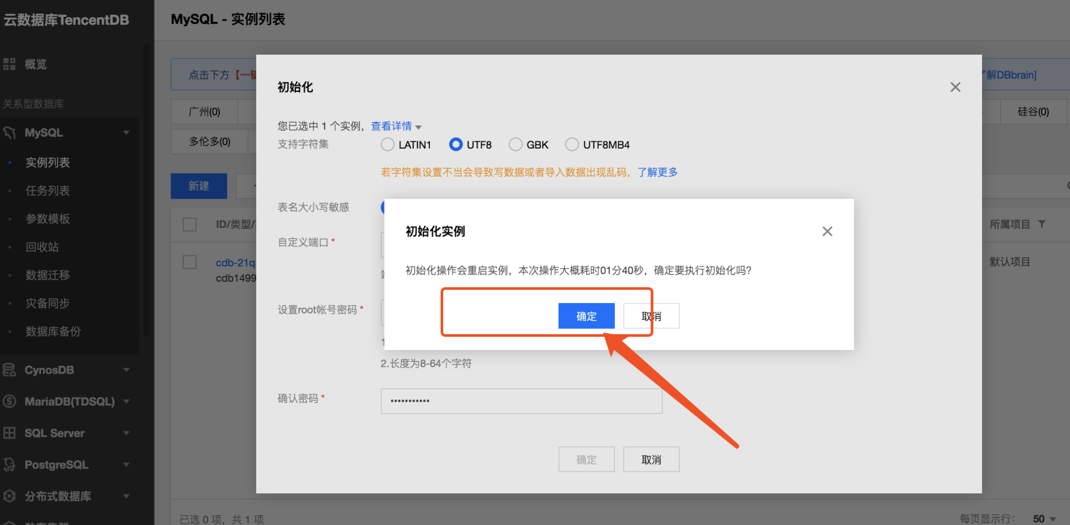1070x525 pixels.
Task: Switch to the 硅谷(0) region tab
Action: click(1033, 112)
